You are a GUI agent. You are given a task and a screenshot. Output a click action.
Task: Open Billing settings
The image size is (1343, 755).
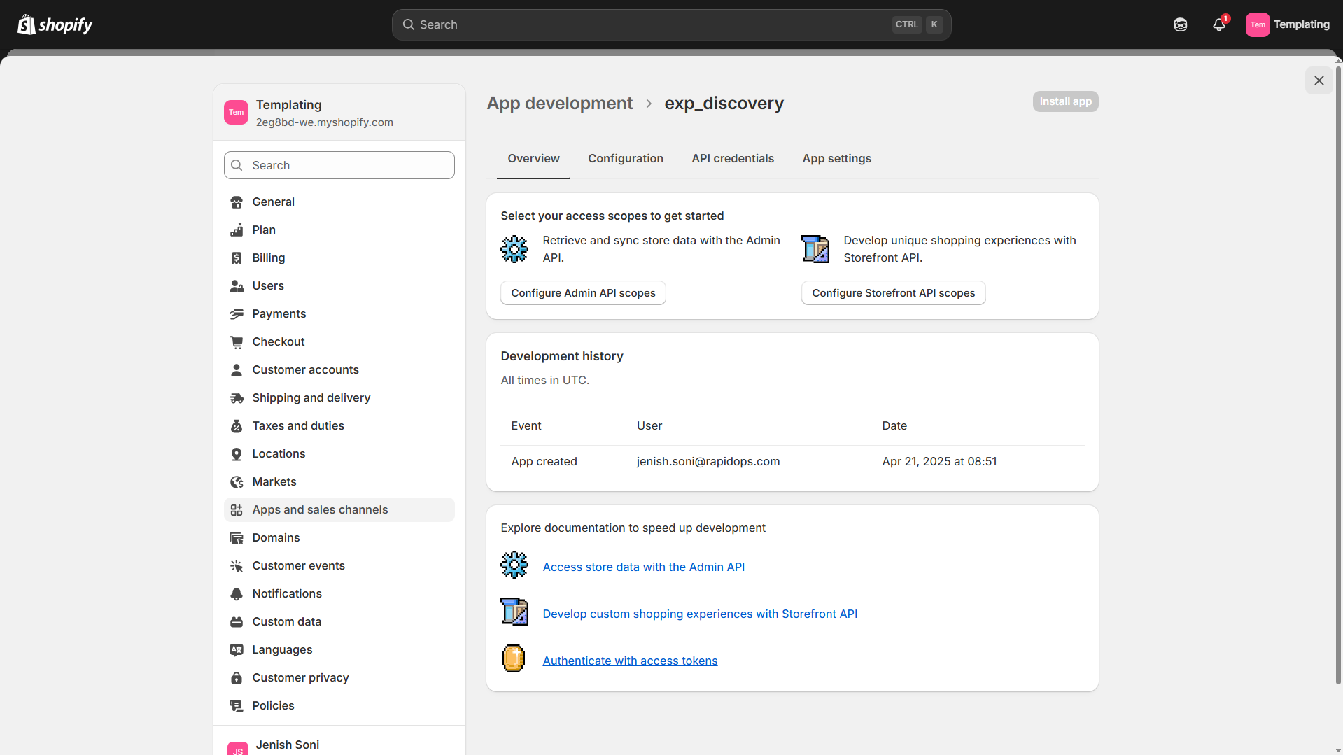[339, 258]
